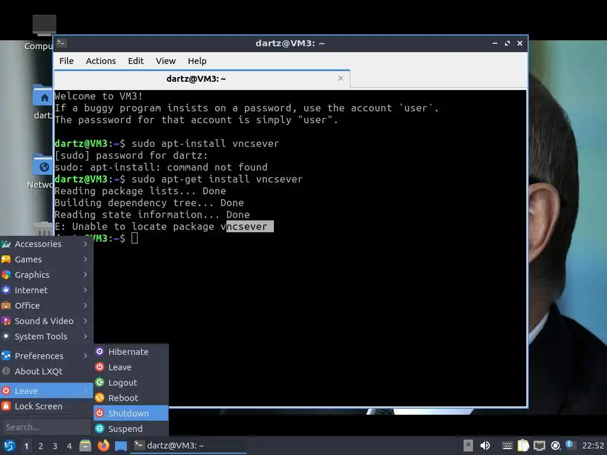Screen dimensions: 607x455
Task: Click the Reboot icon in Leave submenu
Action: click(100, 398)
